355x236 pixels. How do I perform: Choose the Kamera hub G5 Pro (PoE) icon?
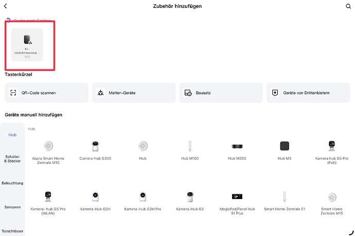(x=332, y=146)
